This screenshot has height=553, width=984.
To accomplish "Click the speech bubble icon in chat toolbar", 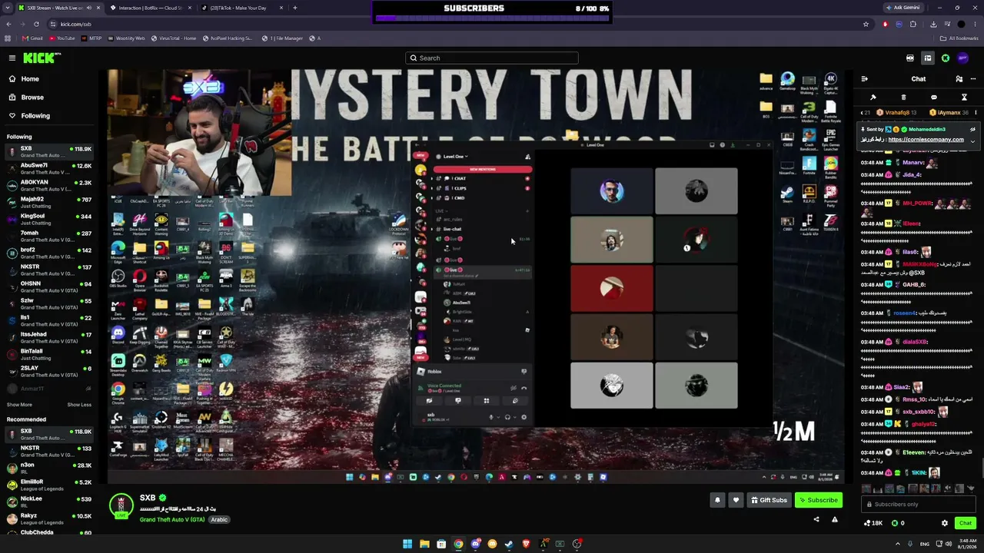I will pos(933,98).
